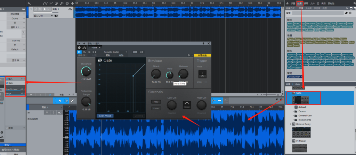Expand the Instruments preset folder
This screenshot has height=155, width=356.
(293, 120)
